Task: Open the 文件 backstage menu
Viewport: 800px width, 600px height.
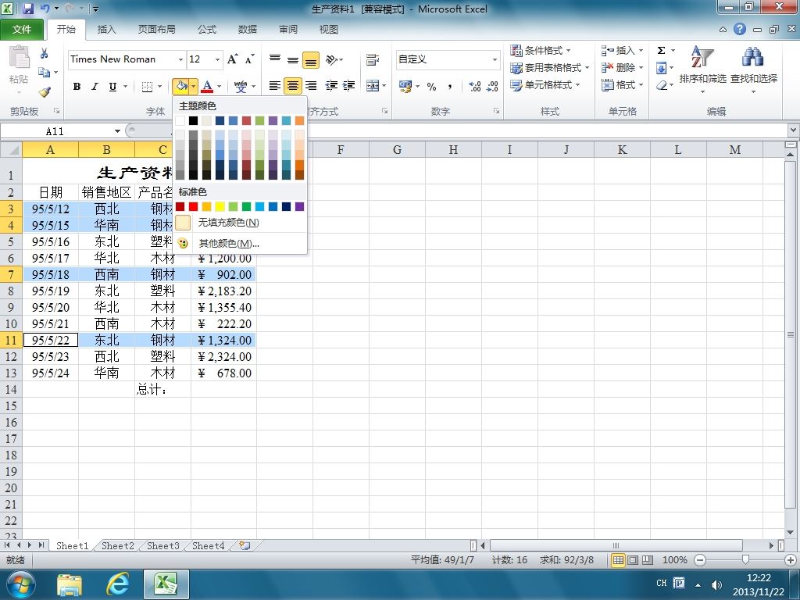Action: coord(21,30)
